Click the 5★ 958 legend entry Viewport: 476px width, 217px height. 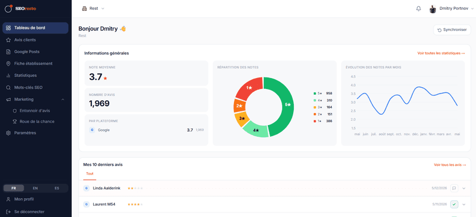click(323, 94)
